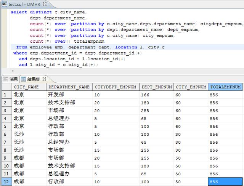Viewport: 244px width, 186px height.
Task: Click 'citydept_empnum' alias in the editor
Action: (x=221, y=24)
